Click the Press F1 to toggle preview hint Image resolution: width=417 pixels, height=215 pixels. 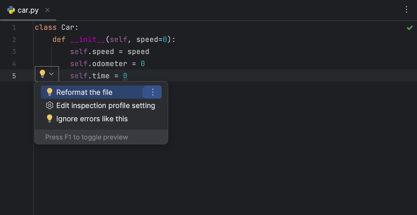(87, 137)
